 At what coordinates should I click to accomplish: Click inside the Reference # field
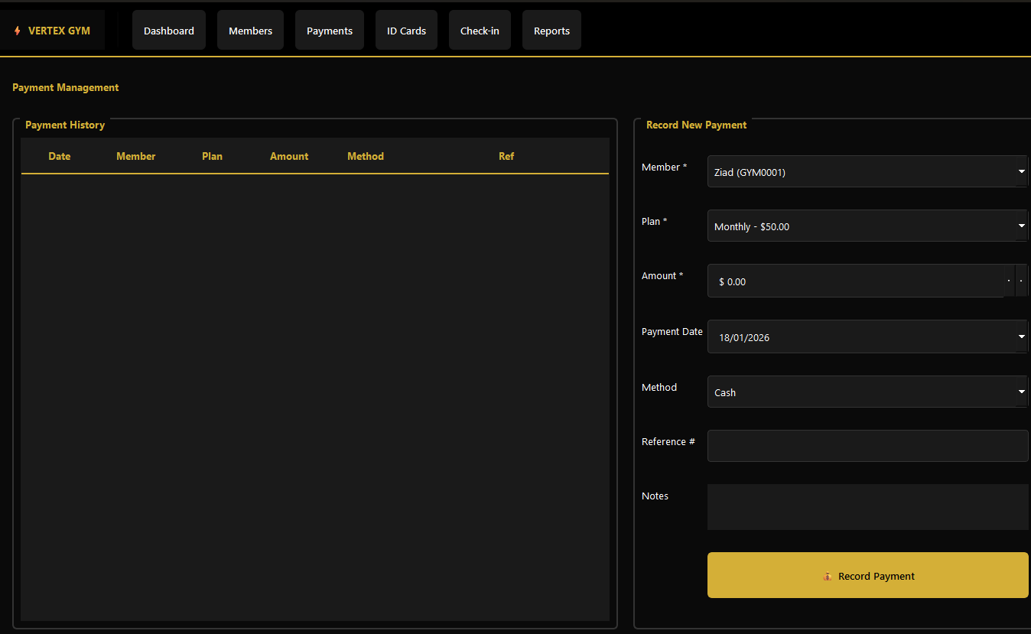pyautogui.click(x=867, y=446)
